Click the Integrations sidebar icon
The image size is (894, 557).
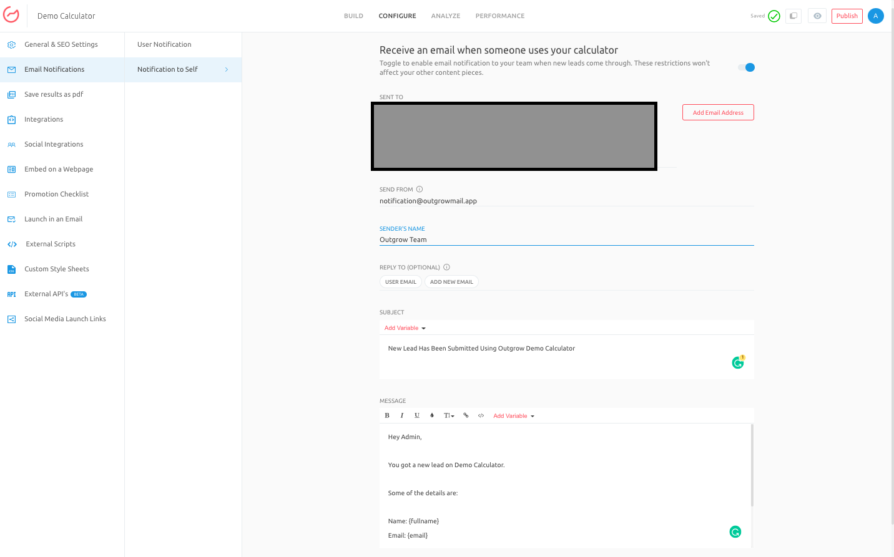pos(11,120)
